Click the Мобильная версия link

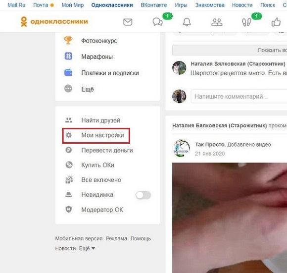[79, 238]
